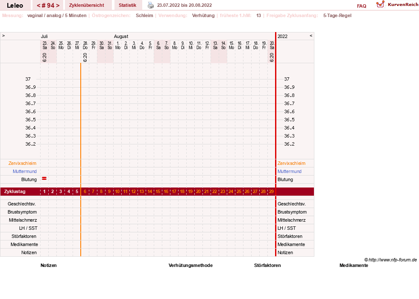
Task: Click the left 36.5 temperature axis label
Action: pyautogui.click(x=30, y=120)
